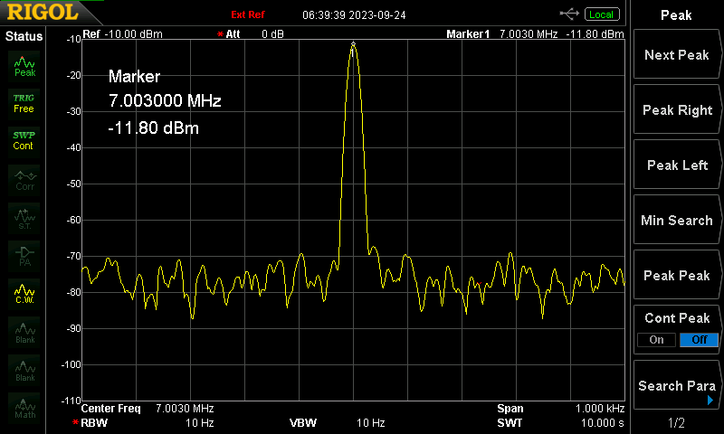
Task: Select the Peak Left softkey
Action: 677,165
